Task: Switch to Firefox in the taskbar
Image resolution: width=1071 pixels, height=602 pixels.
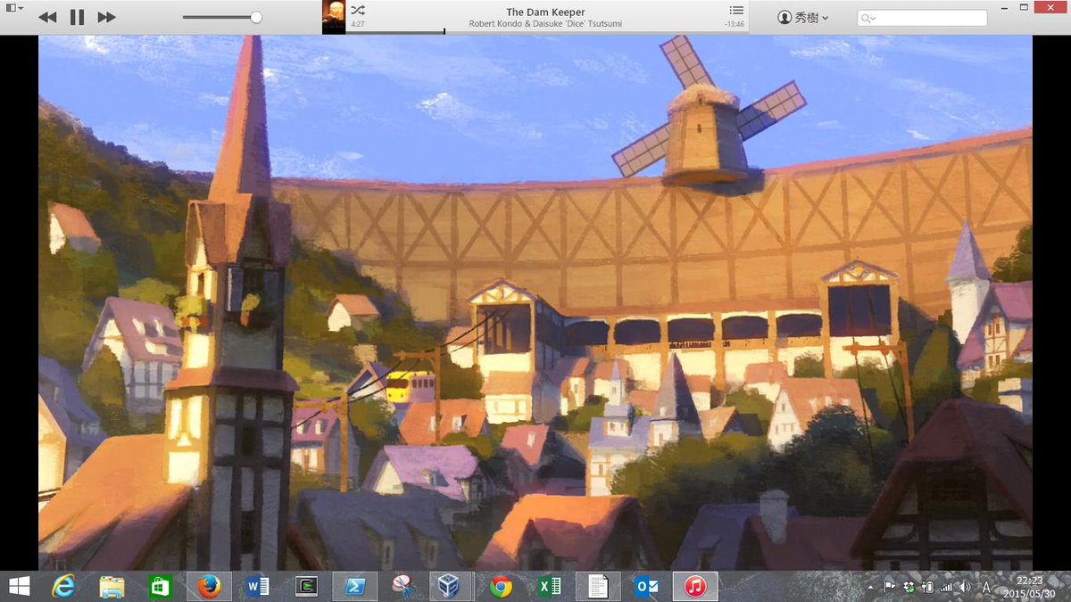Action: tap(209, 586)
